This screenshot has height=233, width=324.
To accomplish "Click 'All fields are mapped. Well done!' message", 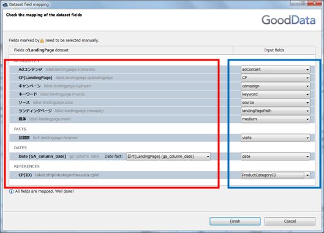I will [45, 191].
